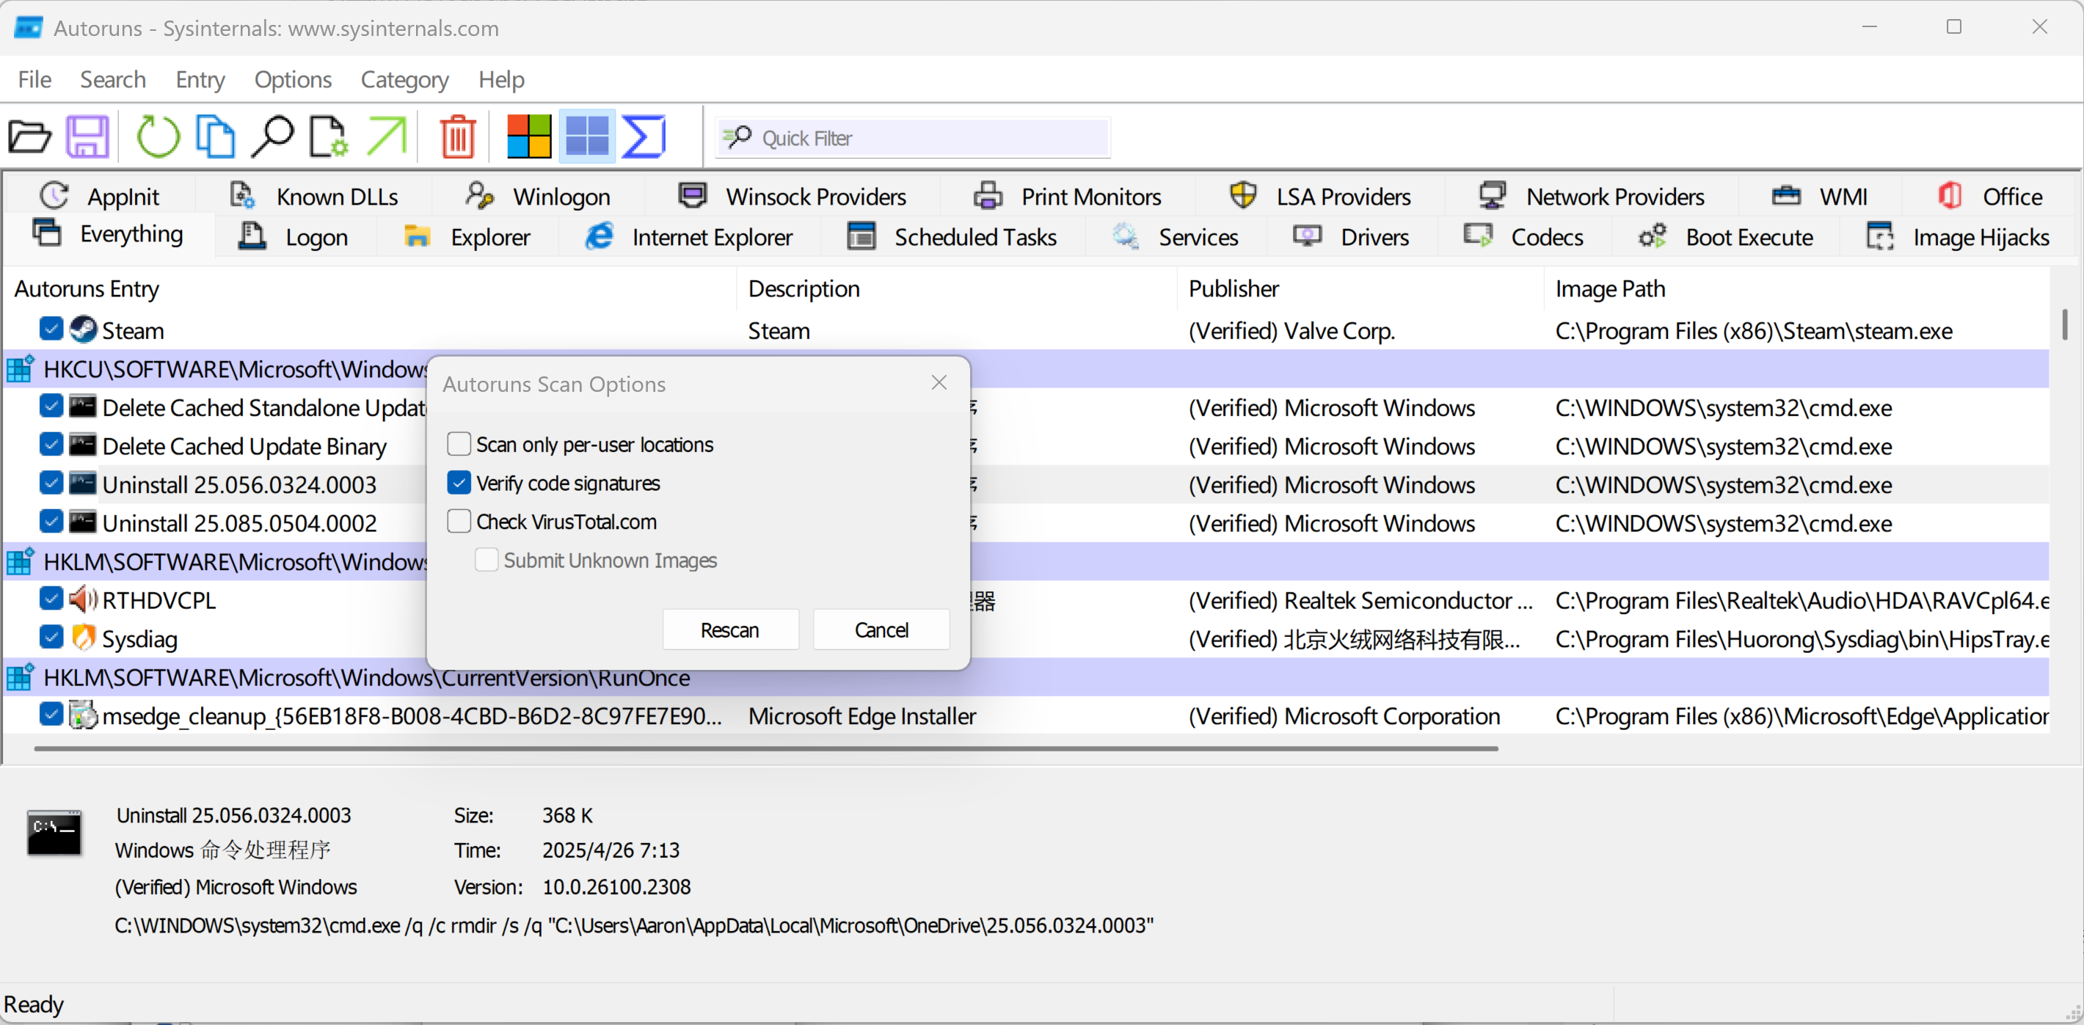Click the RTHDVCPL speaker icon

click(82, 600)
